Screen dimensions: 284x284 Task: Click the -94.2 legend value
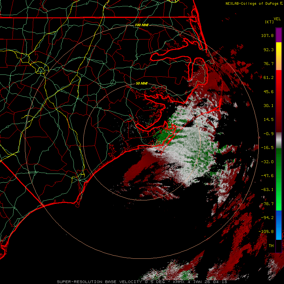267,218
